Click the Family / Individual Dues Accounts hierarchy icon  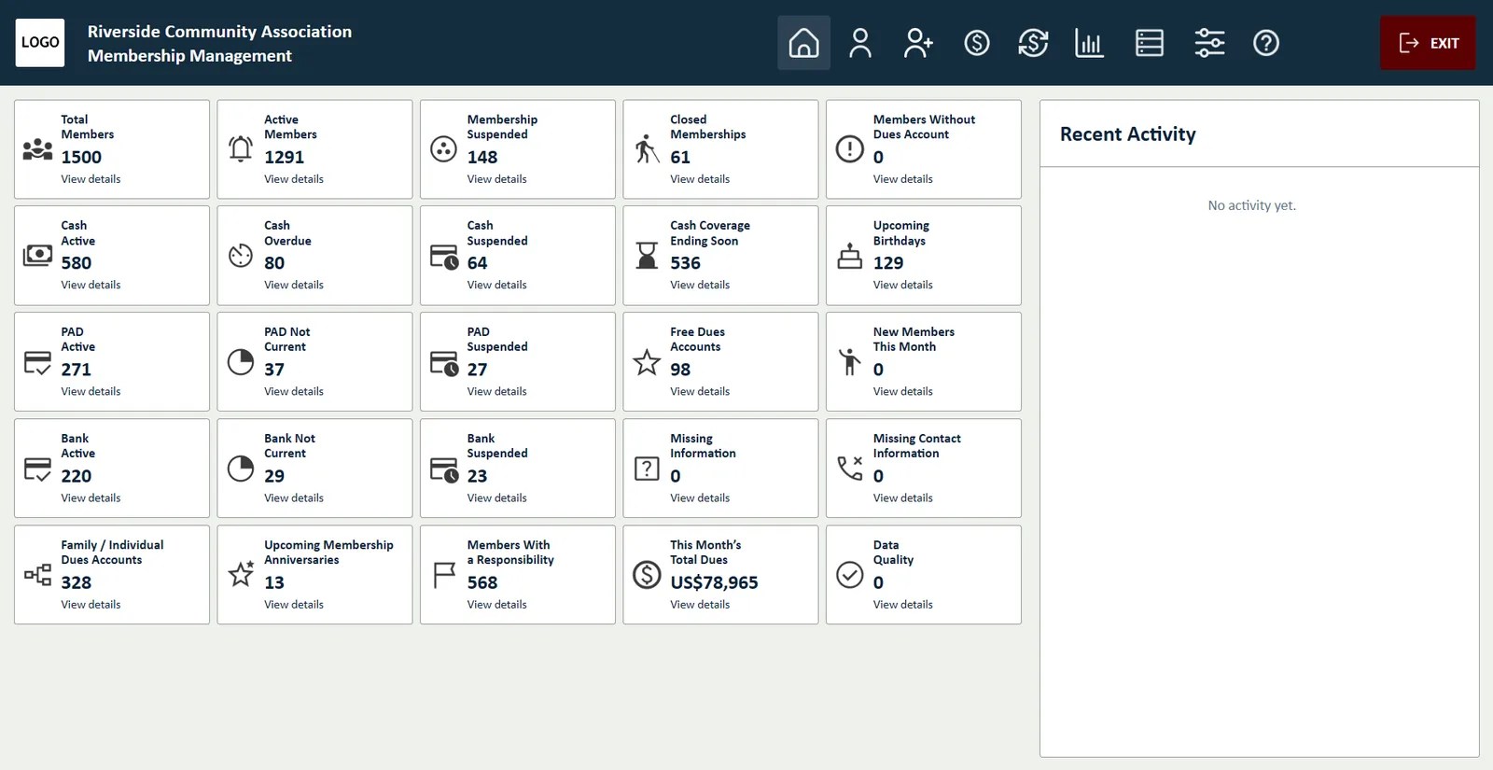click(x=37, y=575)
